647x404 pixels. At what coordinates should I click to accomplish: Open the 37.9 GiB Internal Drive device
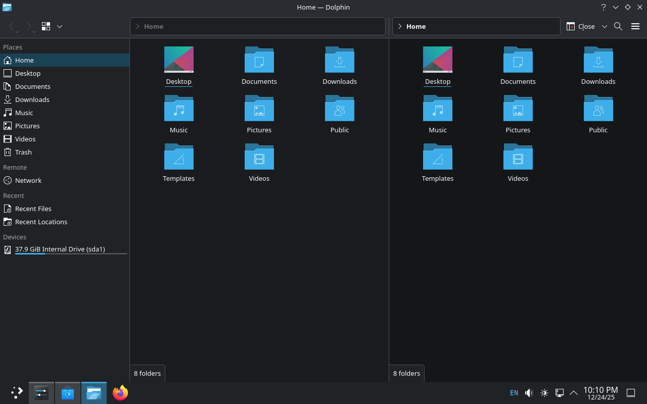tap(60, 249)
